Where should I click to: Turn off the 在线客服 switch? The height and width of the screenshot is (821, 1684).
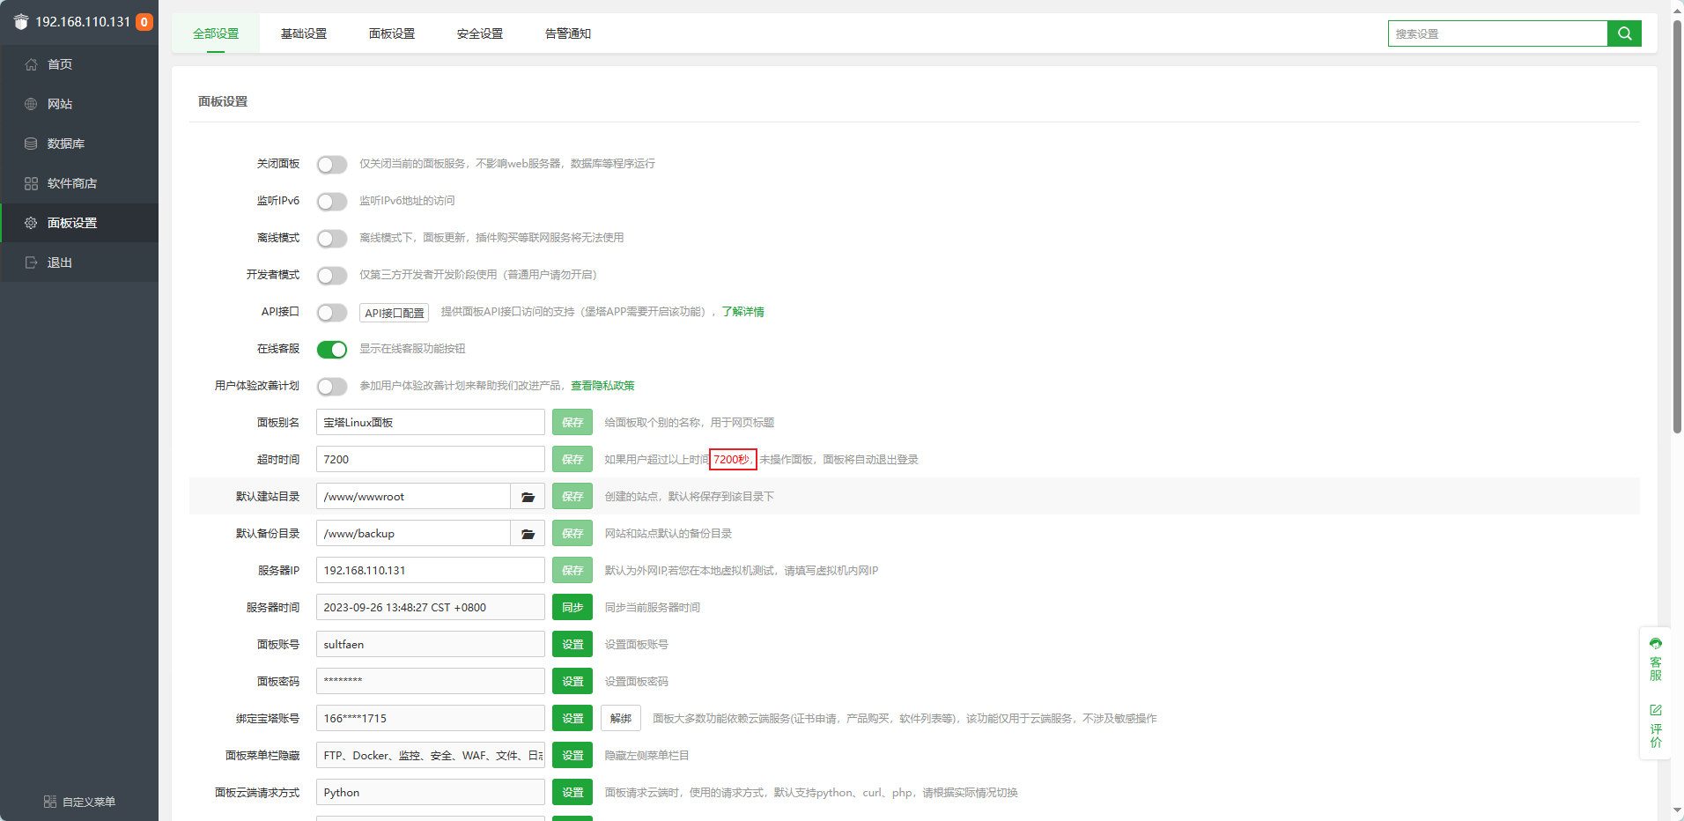[332, 350]
